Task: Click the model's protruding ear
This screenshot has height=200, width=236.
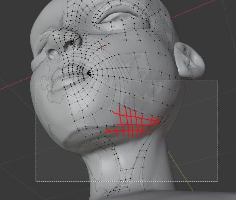Action: pyautogui.click(x=190, y=61)
